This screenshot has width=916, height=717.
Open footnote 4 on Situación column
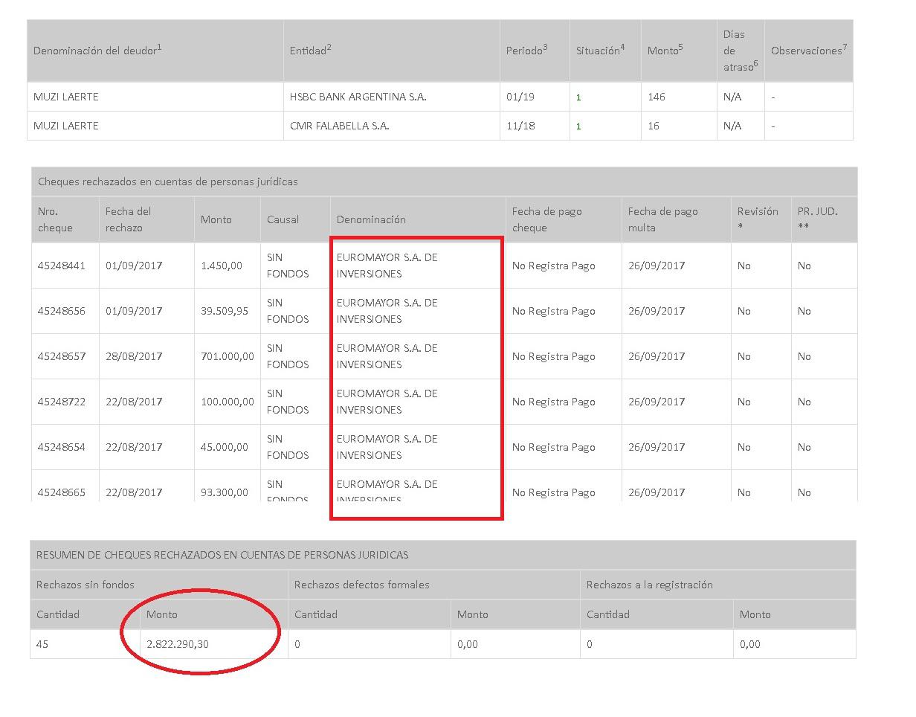click(x=622, y=47)
